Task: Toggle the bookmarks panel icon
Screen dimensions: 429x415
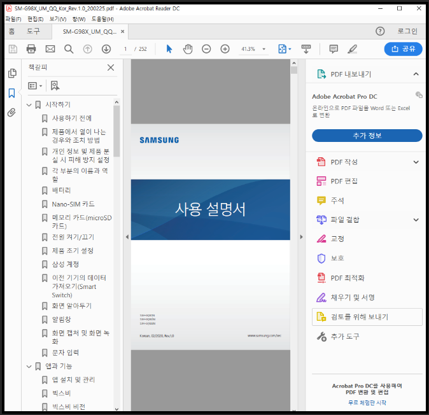Action: click(x=11, y=93)
